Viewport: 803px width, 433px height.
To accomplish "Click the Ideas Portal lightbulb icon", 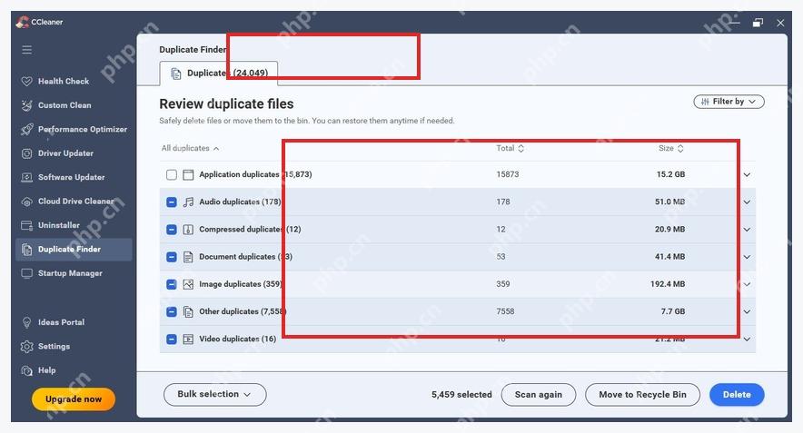I will pyautogui.click(x=26, y=322).
